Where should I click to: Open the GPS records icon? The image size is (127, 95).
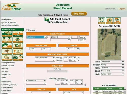(x=18, y=58)
